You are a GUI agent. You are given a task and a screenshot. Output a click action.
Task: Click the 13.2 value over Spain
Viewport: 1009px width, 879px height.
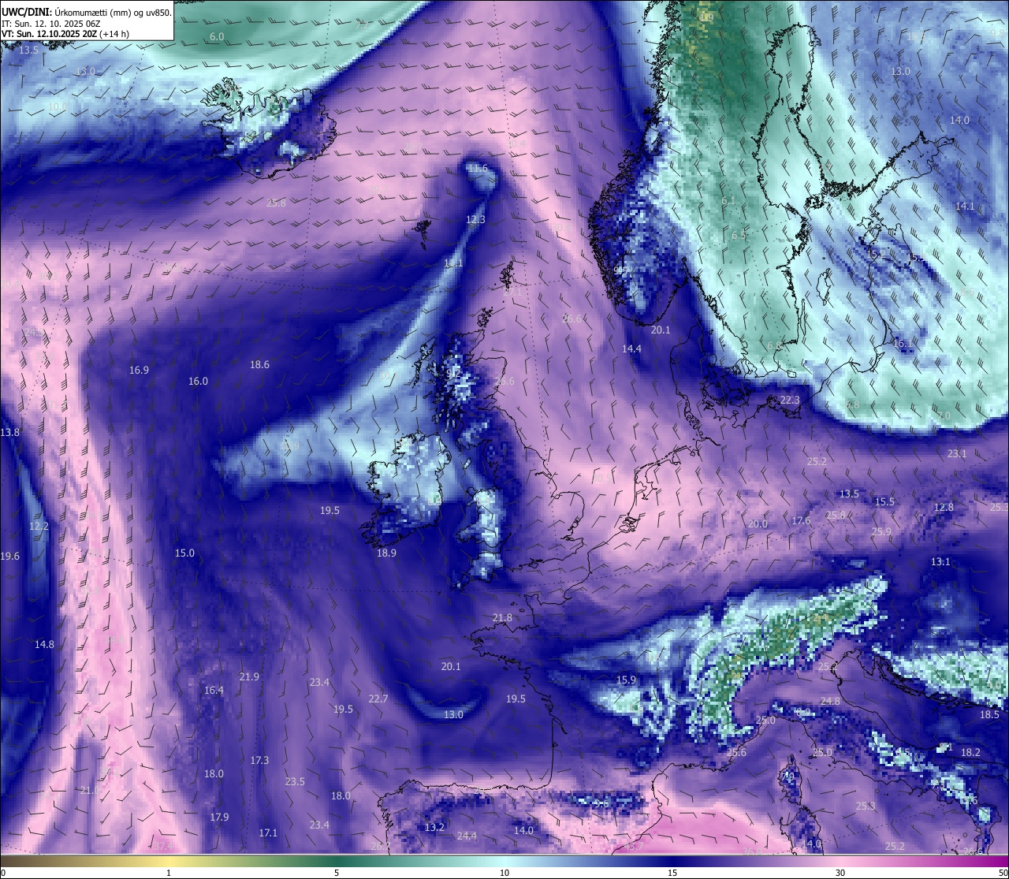point(435,827)
